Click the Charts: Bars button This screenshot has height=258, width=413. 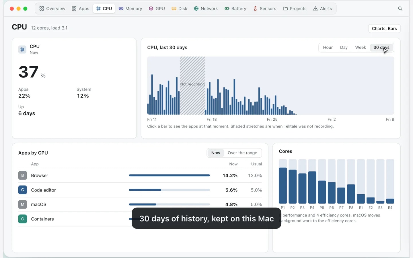point(384,29)
